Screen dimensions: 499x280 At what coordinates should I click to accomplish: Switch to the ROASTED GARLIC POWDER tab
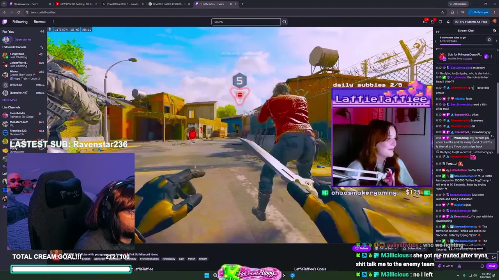[169, 4]
